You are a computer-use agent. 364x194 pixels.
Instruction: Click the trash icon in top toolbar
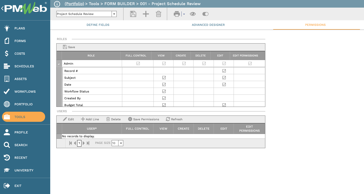(x=159, y=14)
